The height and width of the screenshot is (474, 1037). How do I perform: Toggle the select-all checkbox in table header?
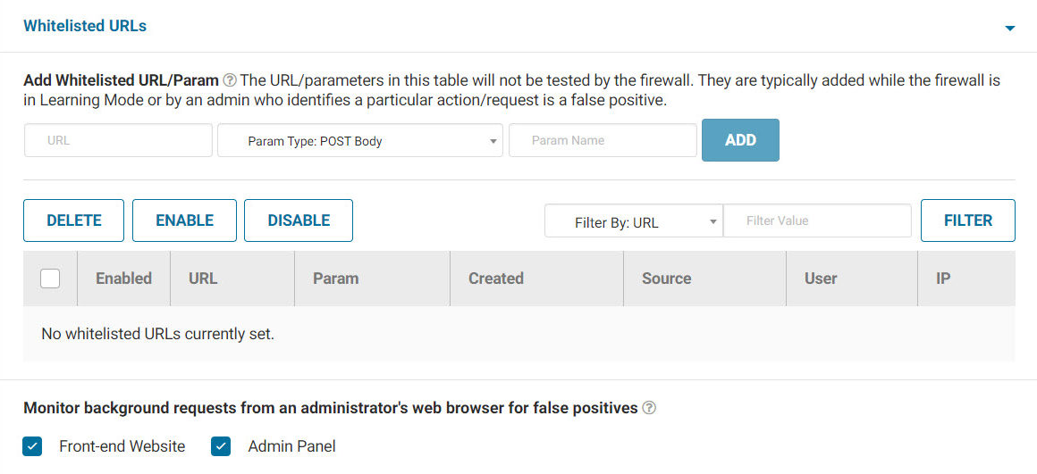point(51,279)
